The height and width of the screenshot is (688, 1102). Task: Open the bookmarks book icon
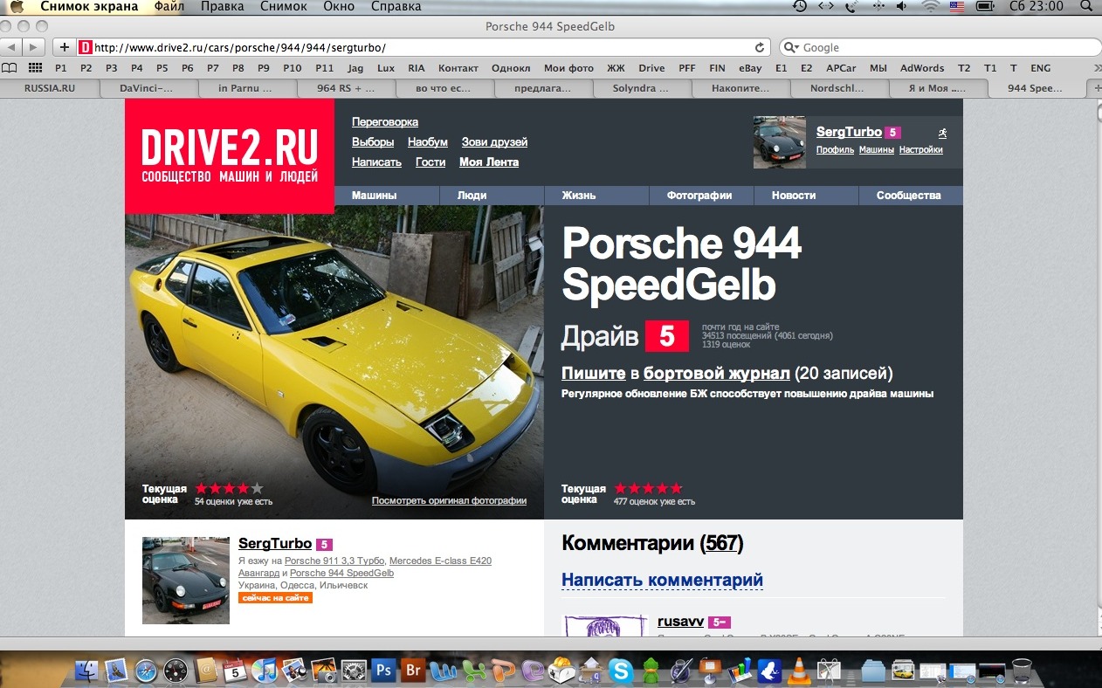click(x=10, y=67)
